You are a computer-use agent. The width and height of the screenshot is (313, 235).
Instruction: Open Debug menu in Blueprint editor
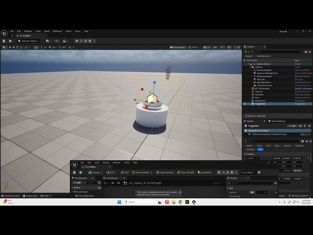click(x=106, y=163)
